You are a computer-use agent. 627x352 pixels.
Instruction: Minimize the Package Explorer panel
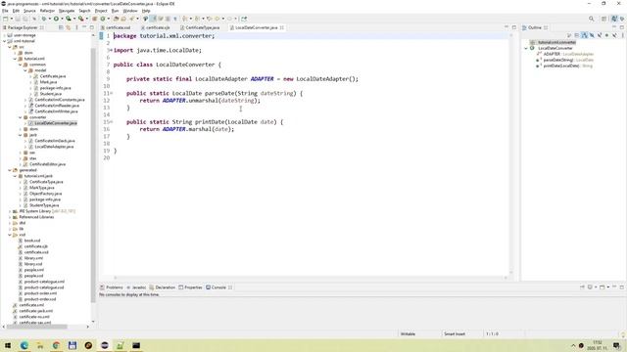point(84,27)
